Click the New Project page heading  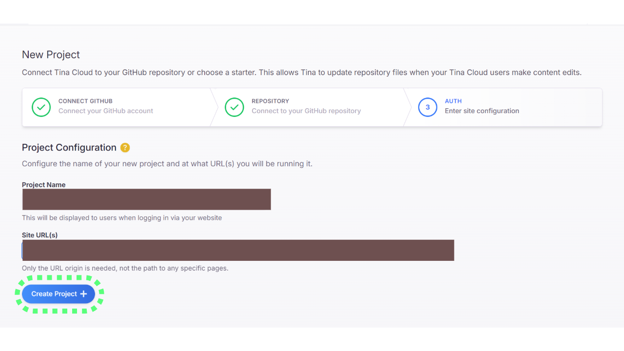coord(51,55)
